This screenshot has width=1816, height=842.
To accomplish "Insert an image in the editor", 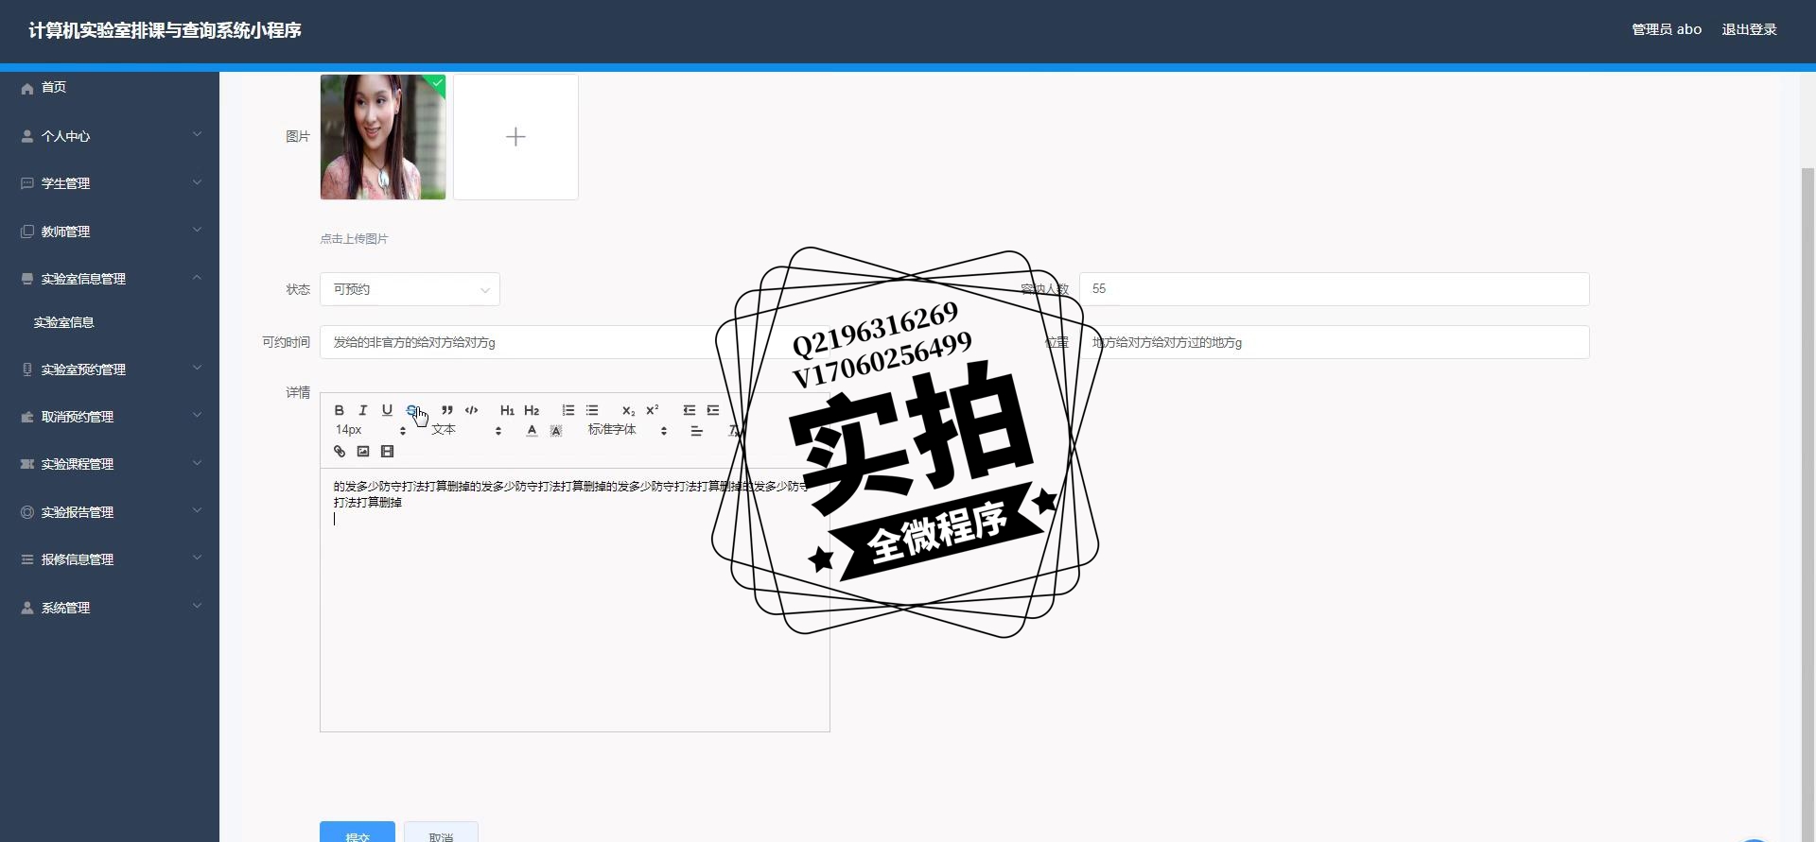I will [363, 452].
